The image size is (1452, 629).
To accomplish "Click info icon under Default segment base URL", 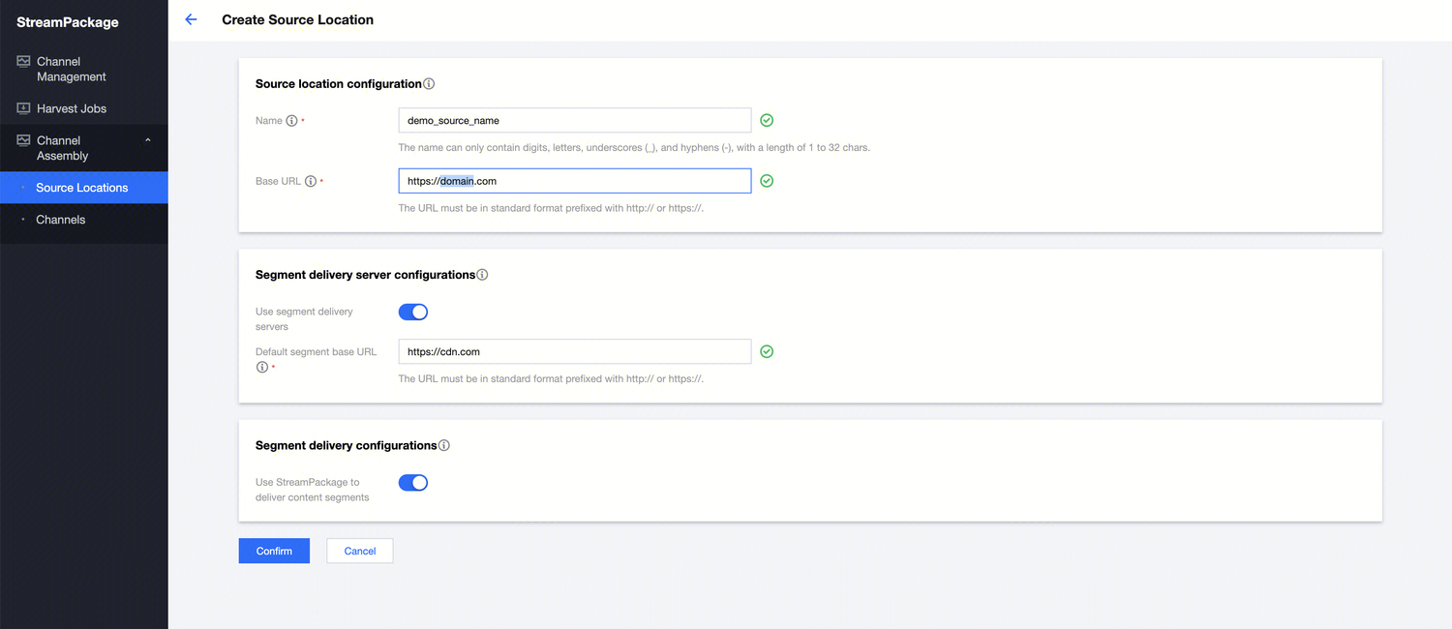I will (261, 368).
